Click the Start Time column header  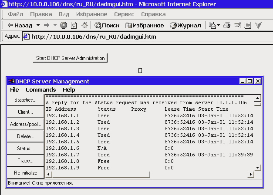213,109
